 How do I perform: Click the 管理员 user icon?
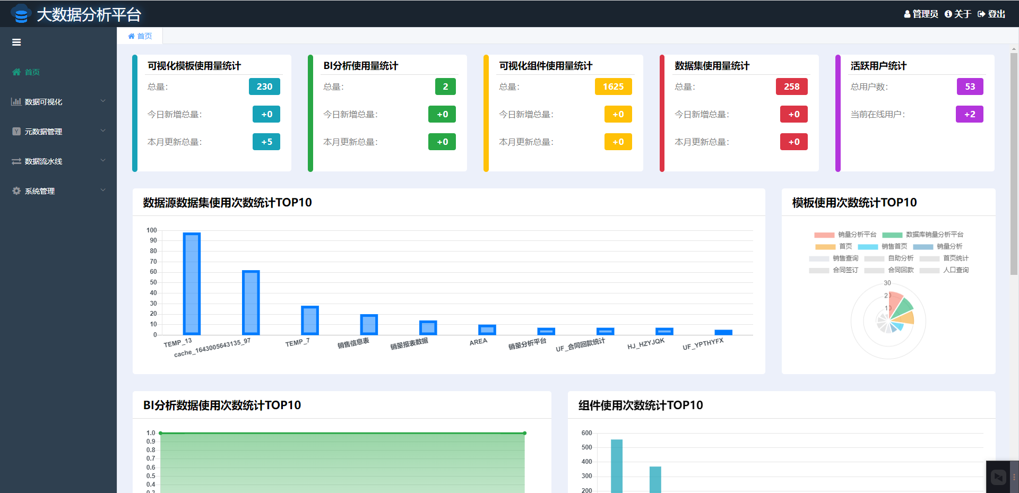coord(908,14)
